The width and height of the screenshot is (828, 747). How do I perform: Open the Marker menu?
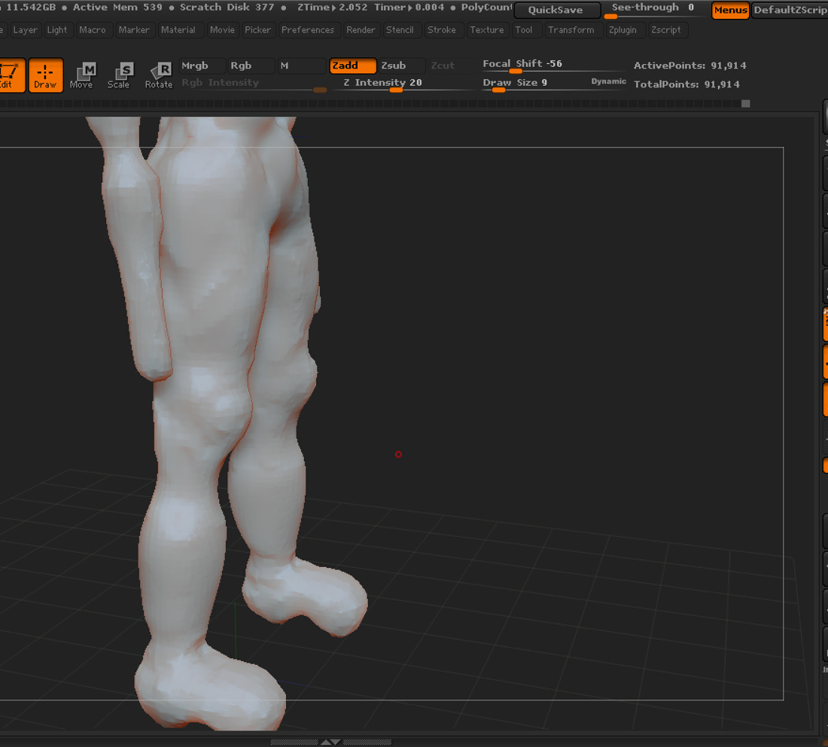[133, 30]
